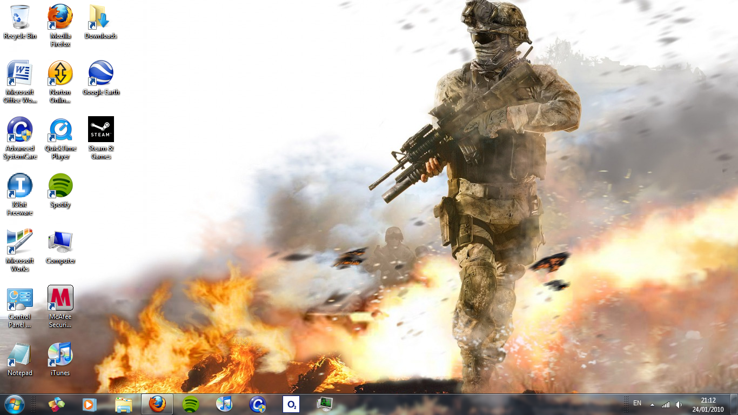
Task: Select the Microsoft Office Word shortcut
Action: click(x=20, y=82)
